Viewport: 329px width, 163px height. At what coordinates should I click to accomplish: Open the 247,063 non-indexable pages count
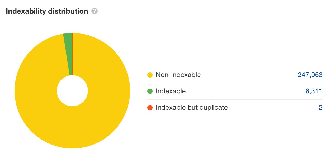click(x=310, y=75)
